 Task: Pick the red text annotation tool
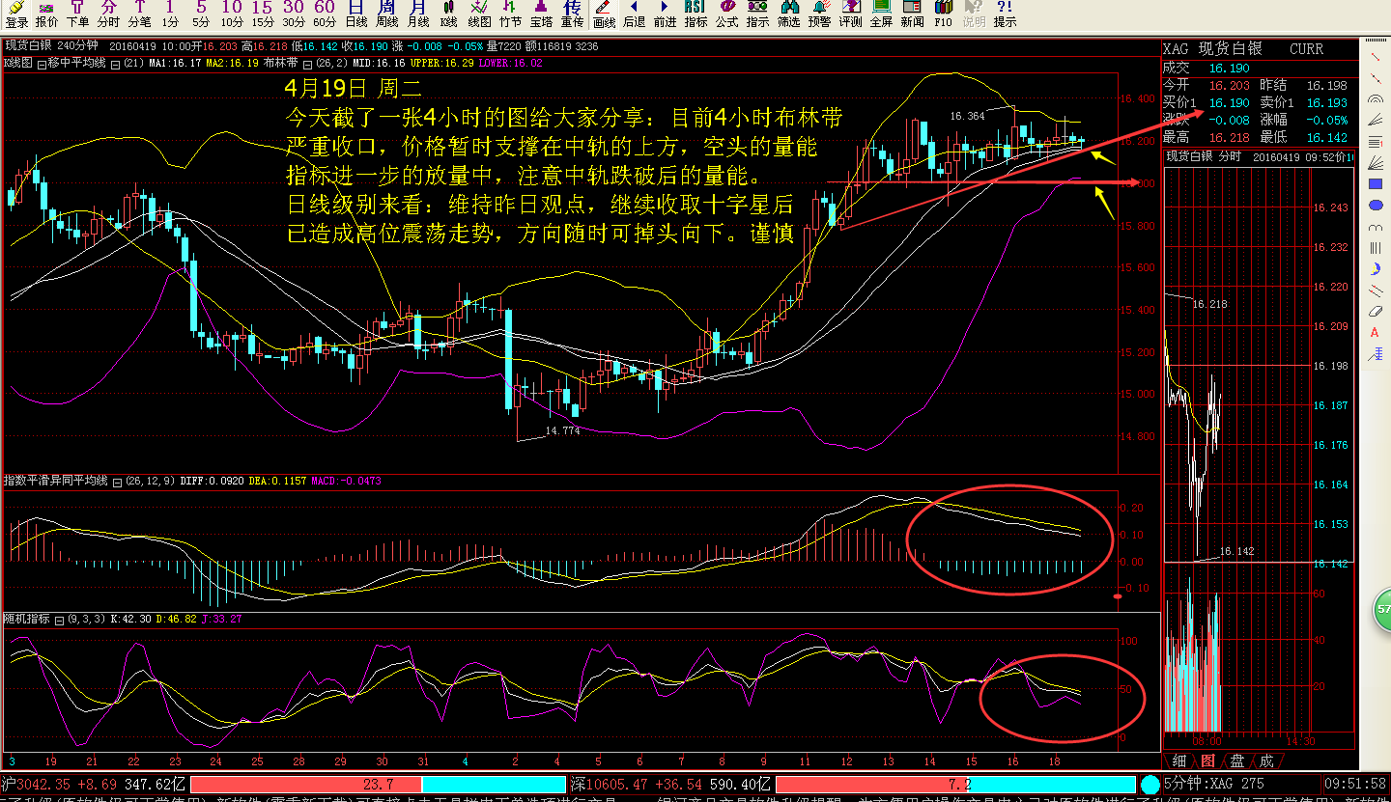(1376, 333)
